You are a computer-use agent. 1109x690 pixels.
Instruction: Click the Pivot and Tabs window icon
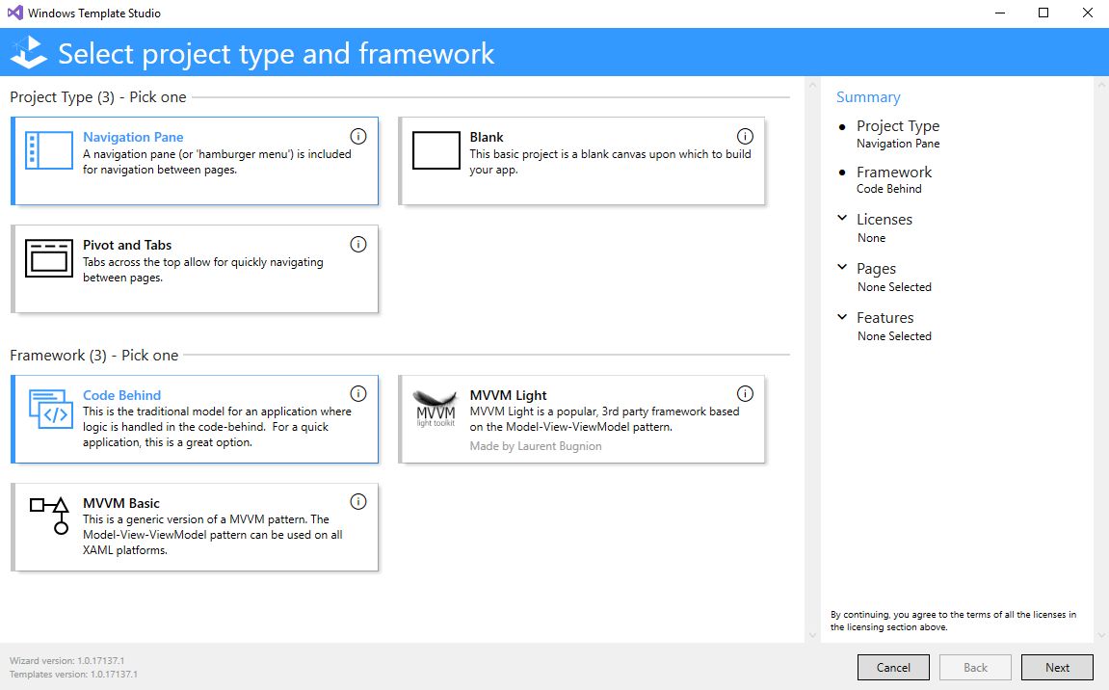[x=49, y=258]
